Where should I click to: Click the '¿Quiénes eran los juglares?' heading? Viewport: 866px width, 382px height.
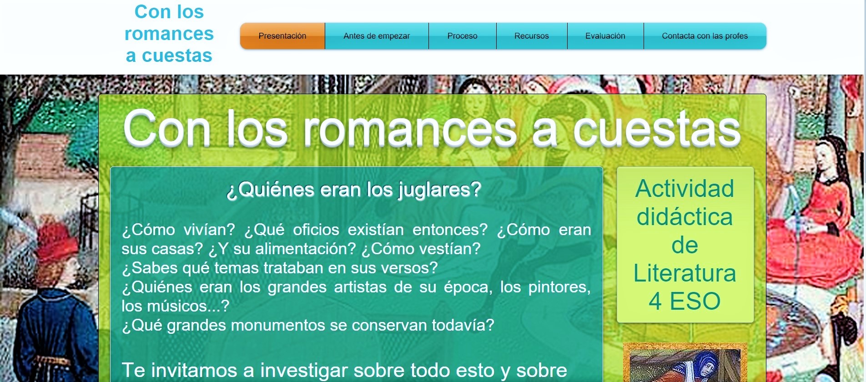pyautogui.click(x=354, y=190)
